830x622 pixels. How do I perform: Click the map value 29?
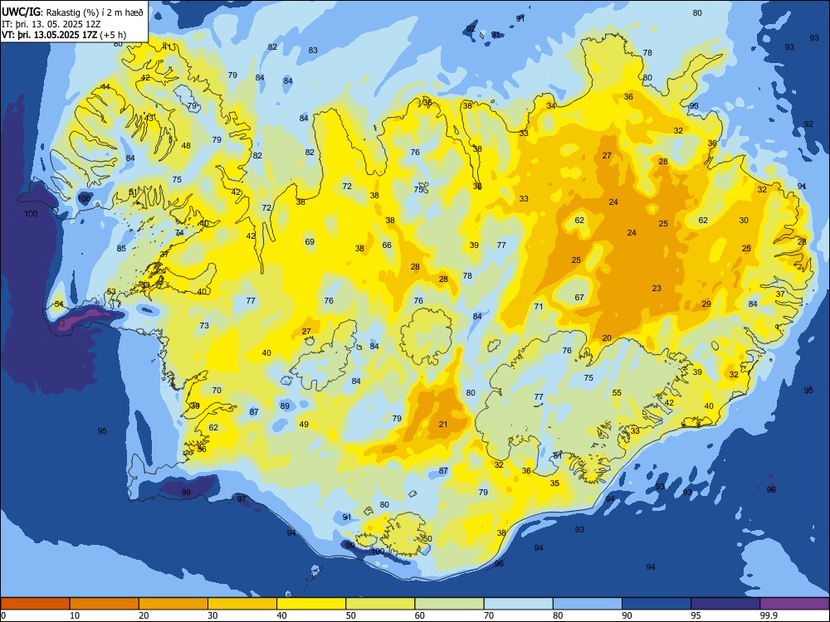pos(706,304)
